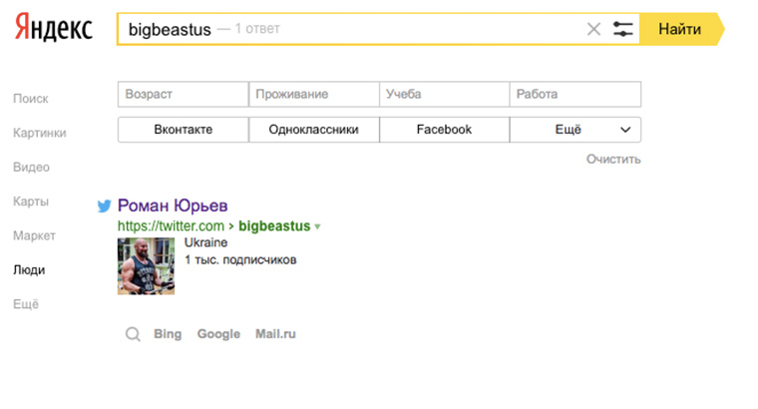Click the magnifier icon below results
758x409 pixels.
click(x=133, y=334)
